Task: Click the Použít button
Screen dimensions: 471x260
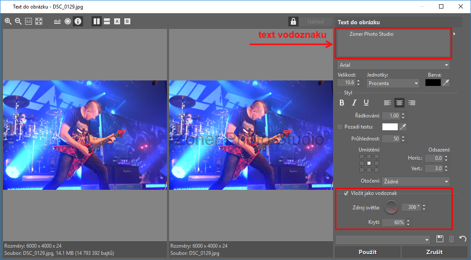Action: click(x=368, y=252)
